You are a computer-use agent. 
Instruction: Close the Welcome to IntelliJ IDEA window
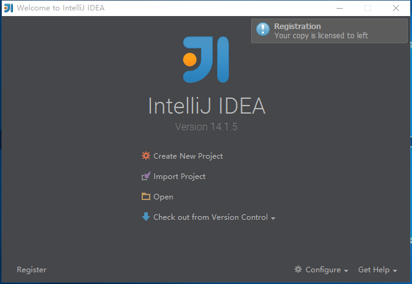point(396,8)
